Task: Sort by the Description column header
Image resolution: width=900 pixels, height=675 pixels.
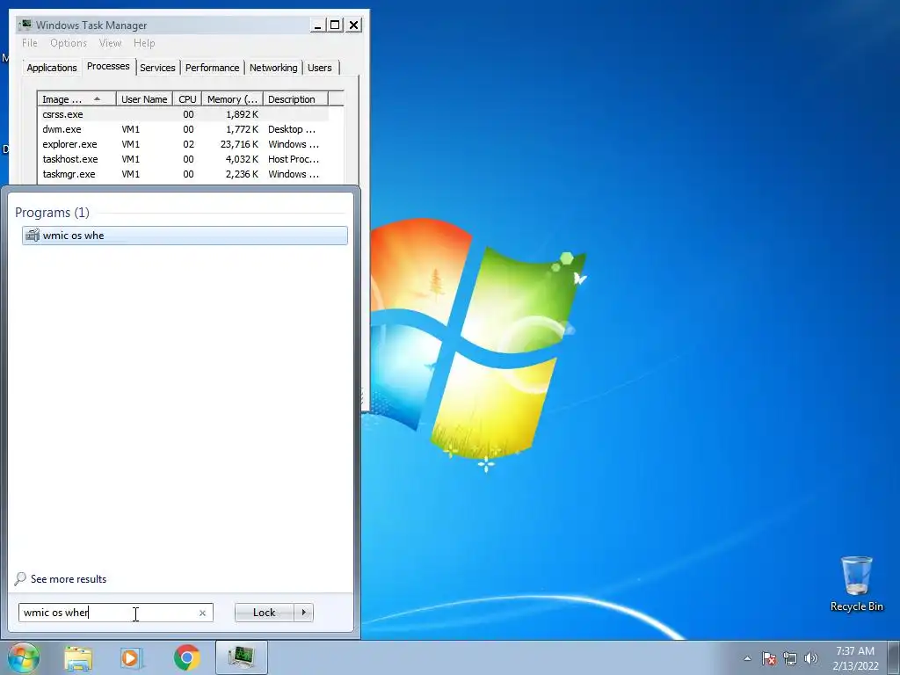Action: coord(295,99)
